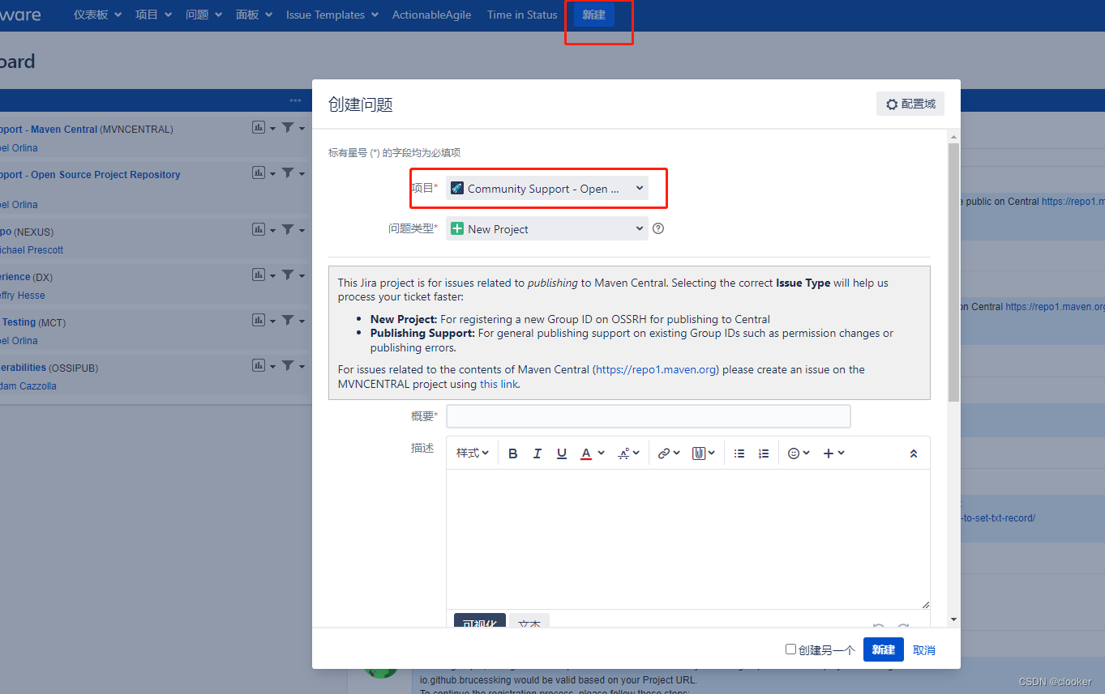
Task: Open the 样式 style dropdown
Action: (x=473, y=453)
